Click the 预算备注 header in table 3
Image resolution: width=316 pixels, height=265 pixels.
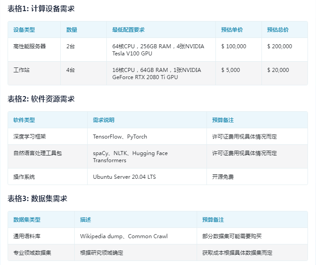click(253, 219)
